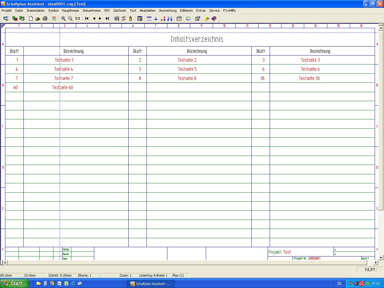Click the open folder toolbar icon
The width and height of the screenshot is (384, 288).
click(x=38, y=19)
